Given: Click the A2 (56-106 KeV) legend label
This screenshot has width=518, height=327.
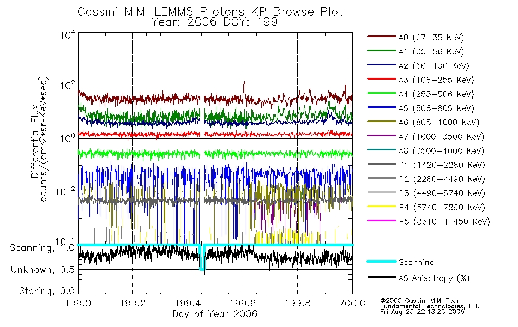Looking at the screenshot, I should coord(434,66).
